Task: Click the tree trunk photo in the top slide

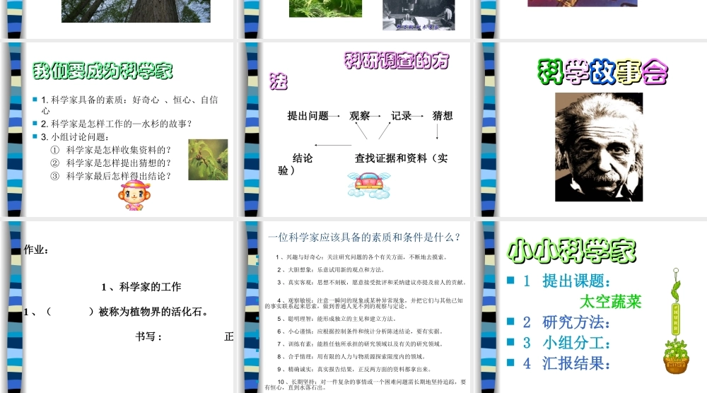Action: point(136,11)
